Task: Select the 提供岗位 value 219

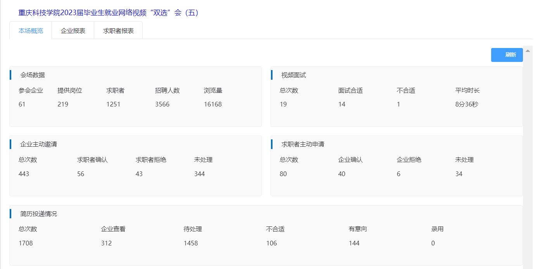Action: pyautogui.click(x=63, y=104)
